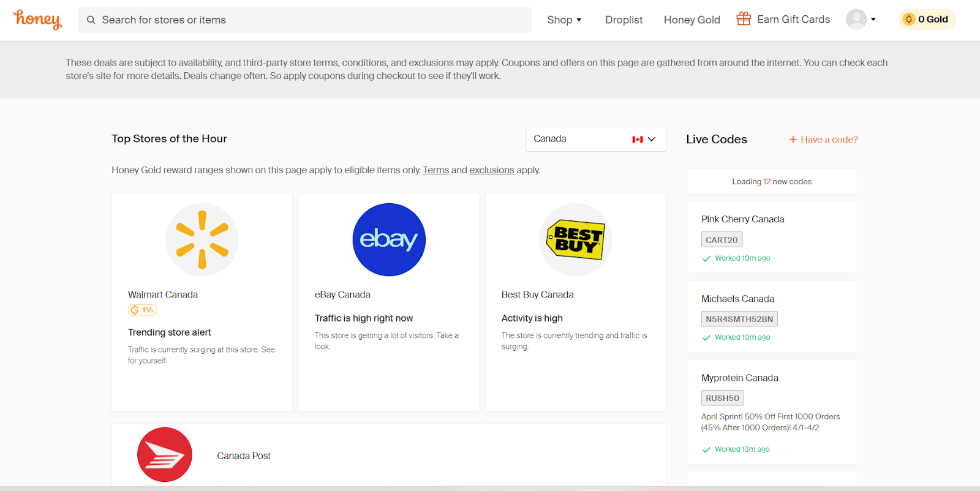Viewport: 980px width, 491px height.
Task: Open the eBay Canada store name
Action: click(342, 294)
